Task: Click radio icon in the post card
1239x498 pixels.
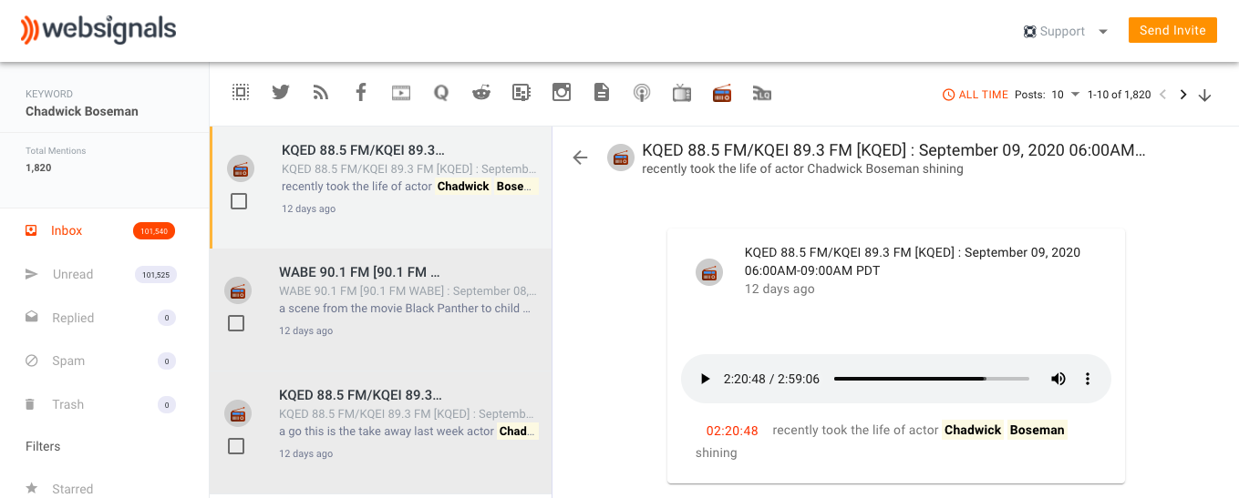Action: (x=709, y=272)
